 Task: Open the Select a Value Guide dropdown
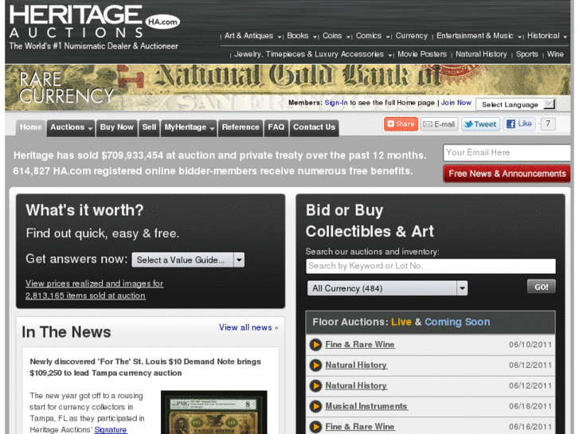tap(188, 260)
